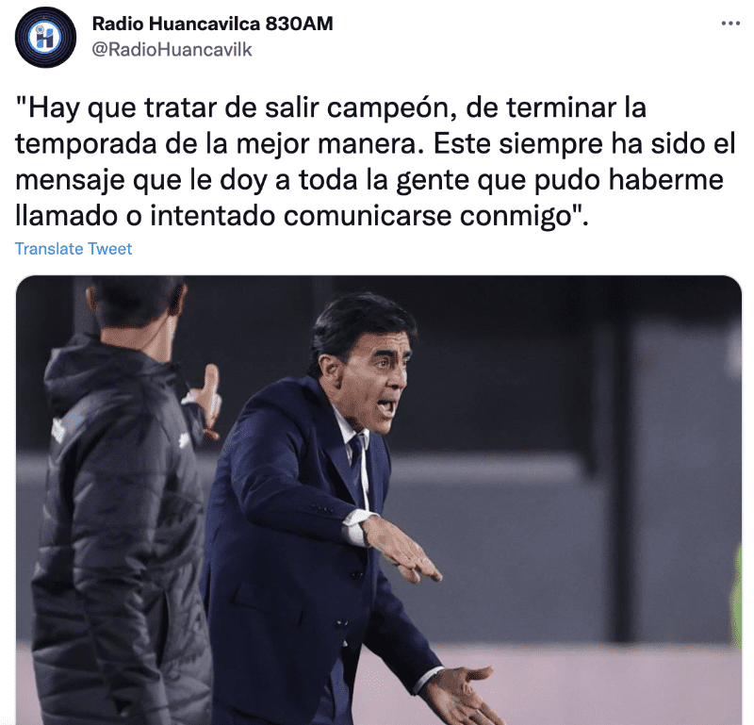Open the three-dots more options menu
The width and height of the screenshot is (754, 725).
(729, 23)
